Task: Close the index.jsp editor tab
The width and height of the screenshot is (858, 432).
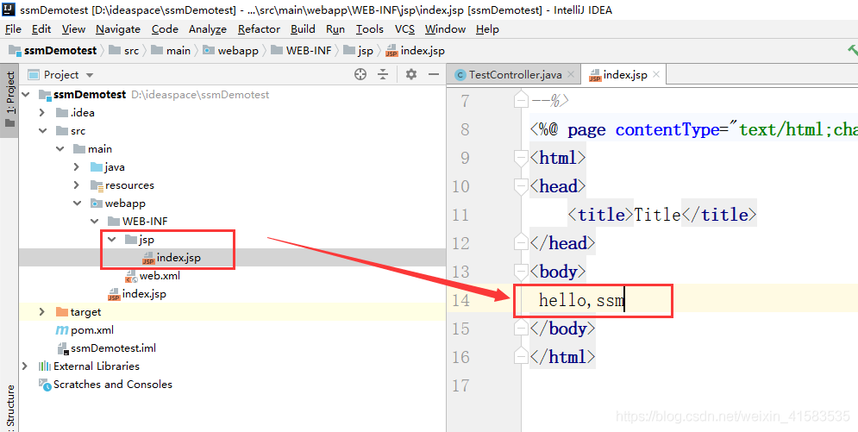Action: click(656, 75)
